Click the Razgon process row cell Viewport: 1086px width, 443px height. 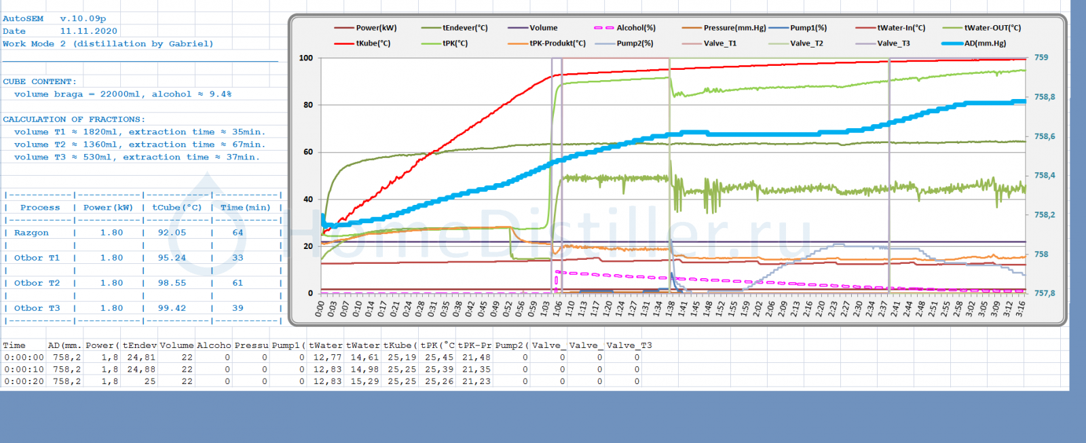tap(31, 233)
